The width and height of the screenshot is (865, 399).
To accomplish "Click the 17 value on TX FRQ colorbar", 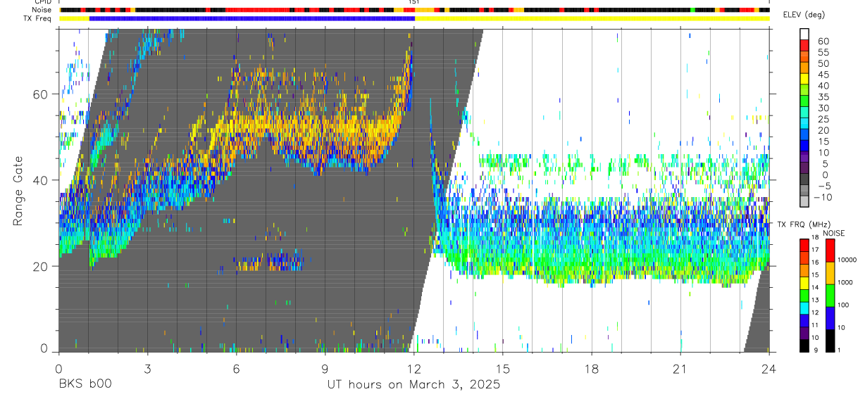I will (x=815, y=250).
